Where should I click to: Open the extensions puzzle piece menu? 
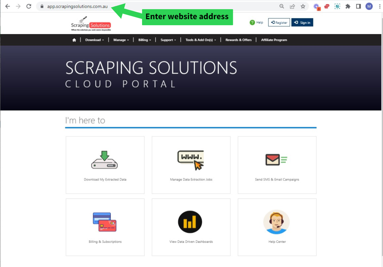[x=348, y=6]
